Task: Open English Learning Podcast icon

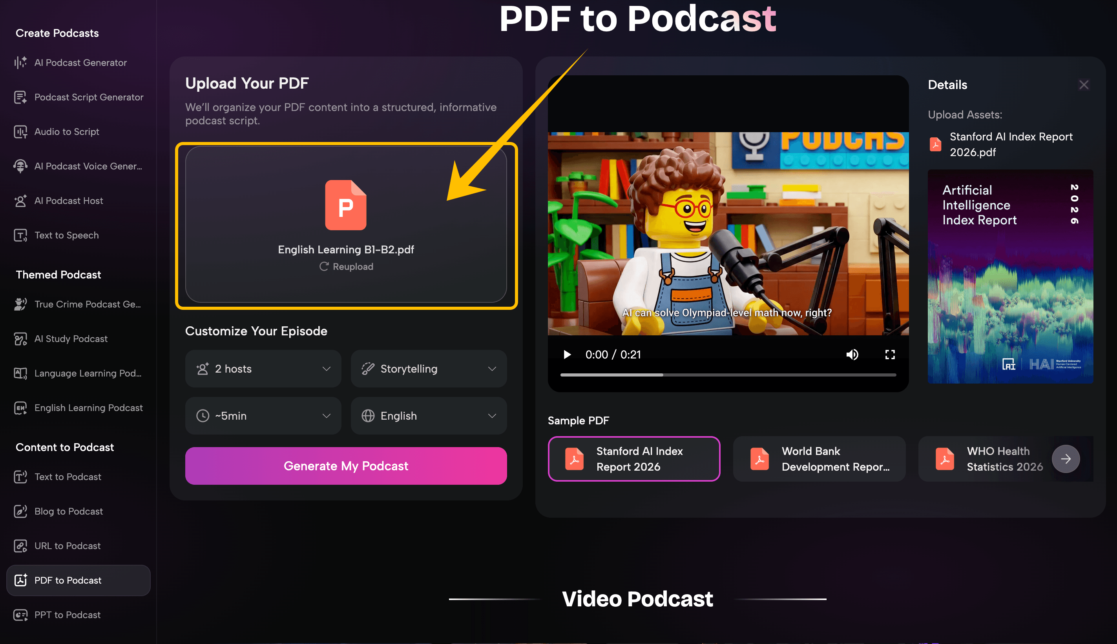Action: [x=20, y=408]
